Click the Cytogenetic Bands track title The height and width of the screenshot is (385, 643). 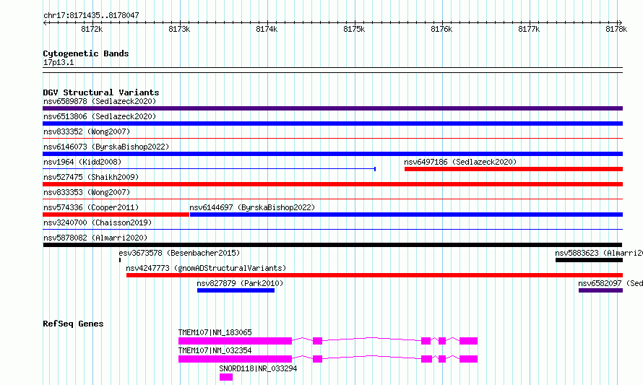[86, 53]
